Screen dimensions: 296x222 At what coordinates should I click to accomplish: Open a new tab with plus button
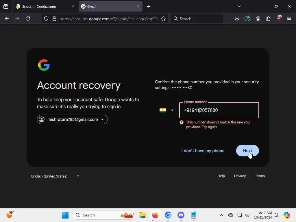point(149,7)
